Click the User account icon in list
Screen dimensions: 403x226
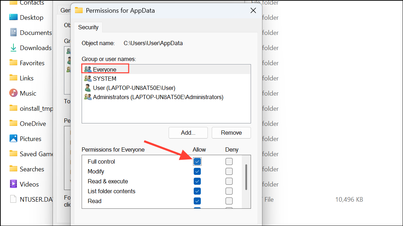point(88,88)
